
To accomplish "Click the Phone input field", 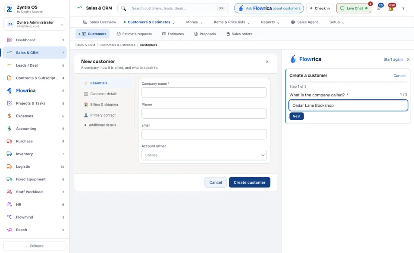I will [204, 114].
